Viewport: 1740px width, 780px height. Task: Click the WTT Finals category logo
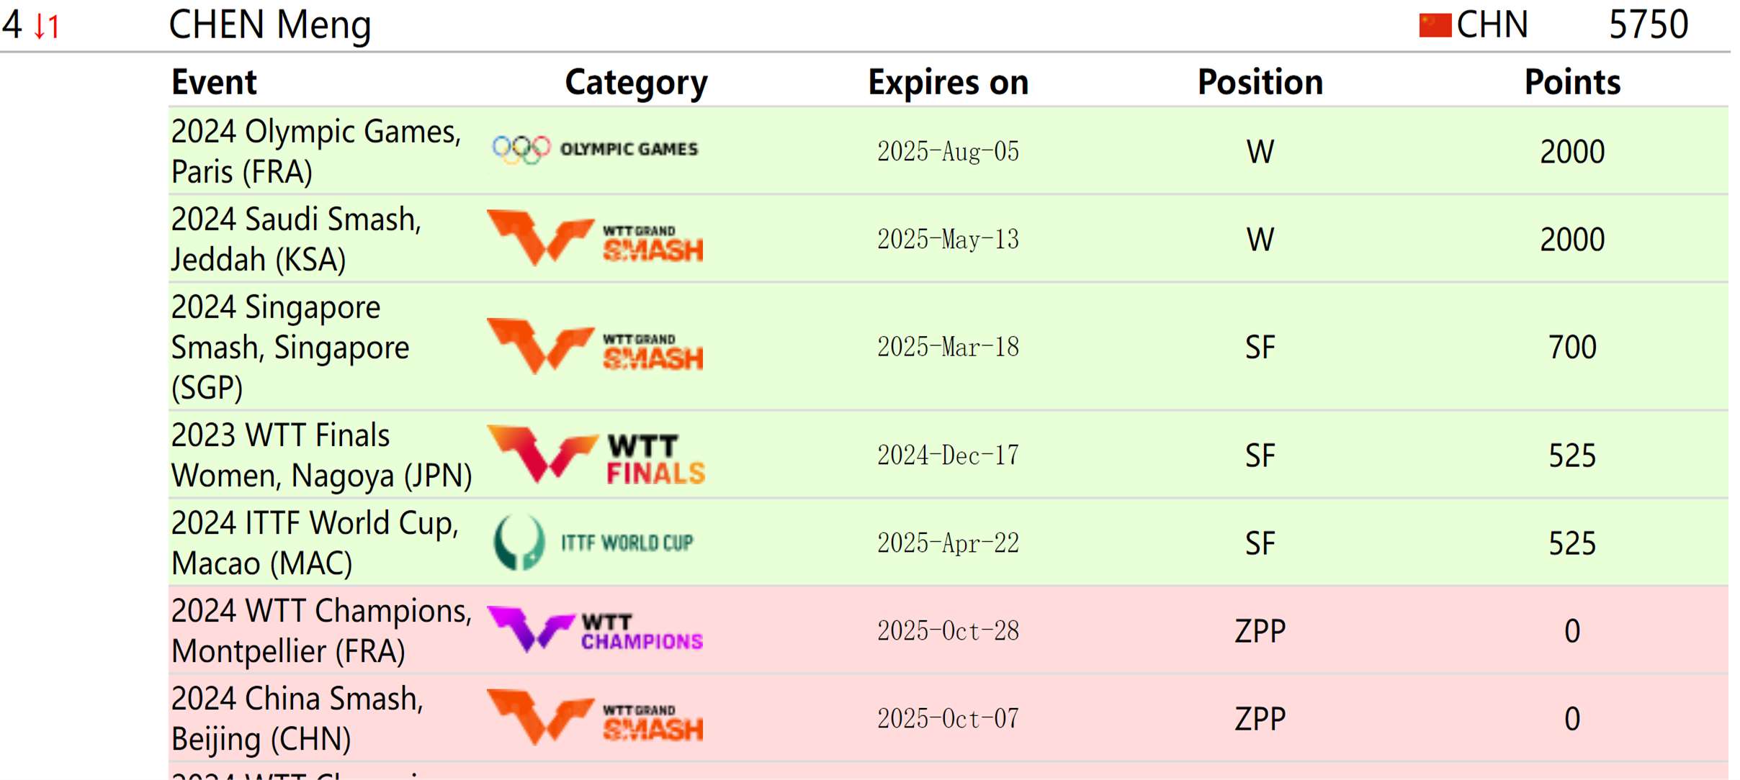tap(595, 455)
